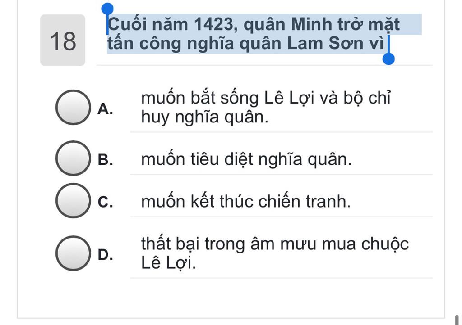Select radio button for answer B
The width and height of the screenshot is (462, 325).
(x=74, y=158)
